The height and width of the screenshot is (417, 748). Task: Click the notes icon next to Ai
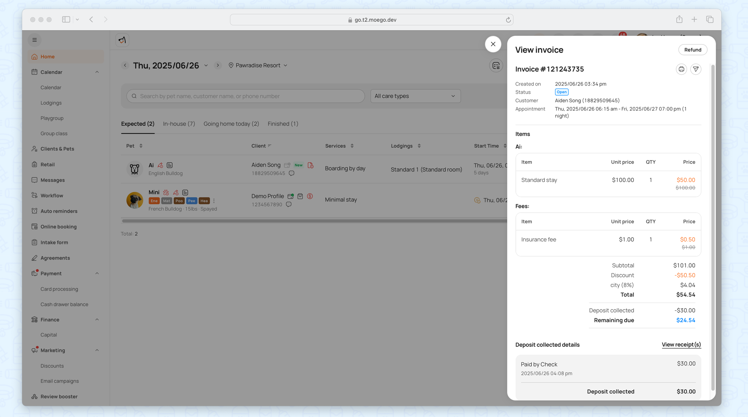(170, 165)
